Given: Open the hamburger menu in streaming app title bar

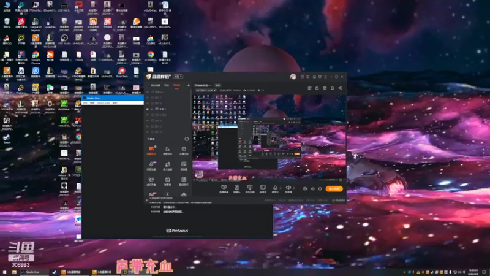Looking at the screenshot, I should pyautogui.click(x=325, y=77).
